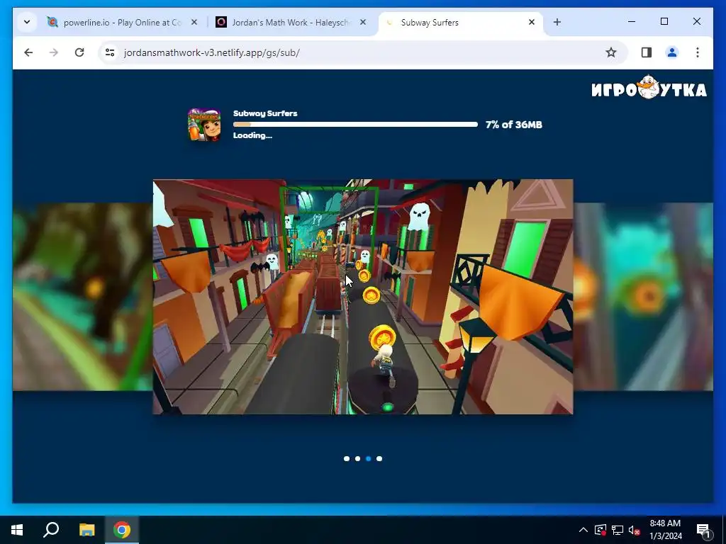Open the tab search dropdown arrow
Image resolution: width=726 pixels, height=544 pixels.
coord(27,22)
